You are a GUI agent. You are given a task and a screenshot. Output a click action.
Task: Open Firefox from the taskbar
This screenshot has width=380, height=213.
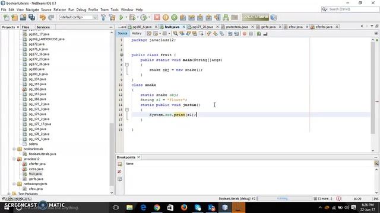click(184, 208)
